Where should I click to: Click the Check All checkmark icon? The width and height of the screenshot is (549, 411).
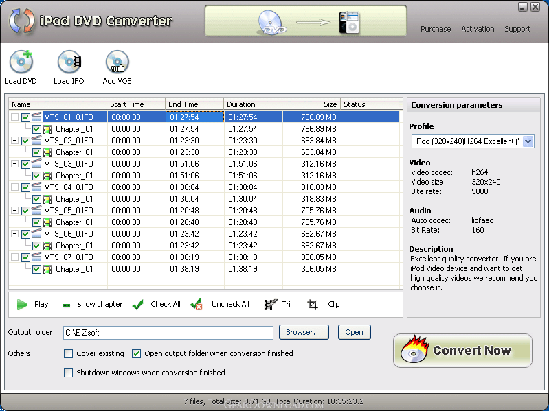click(138, 305)
